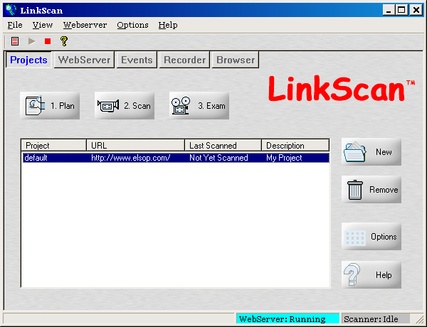This screenshot has height=327, width=427.
Task: Click the WebServer: Running status indicator
Action: pos(288,319)
